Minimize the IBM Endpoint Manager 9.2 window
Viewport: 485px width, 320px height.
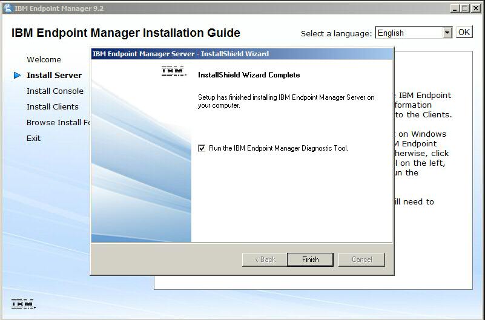click(454, 8)
